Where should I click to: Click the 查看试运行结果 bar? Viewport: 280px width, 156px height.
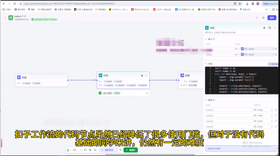(x=242, y=149)
